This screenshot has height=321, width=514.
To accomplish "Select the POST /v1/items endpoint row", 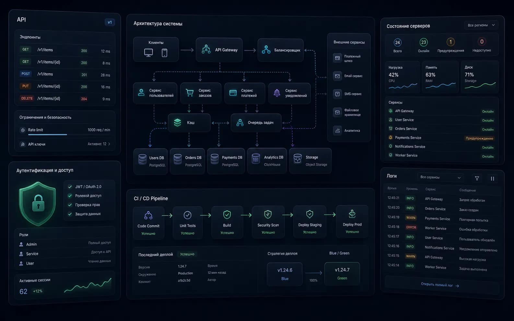I will click(65, 74).
